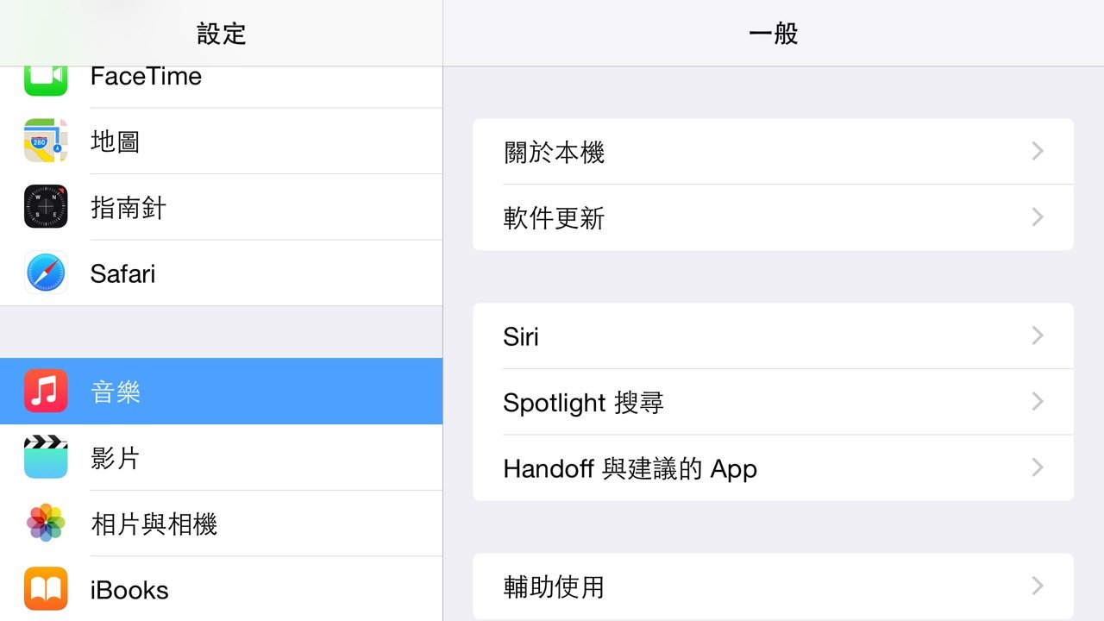Tap the 相片與相機 label in sidebar
This screenshot has height=621, width=1104.
coord(154,524)
